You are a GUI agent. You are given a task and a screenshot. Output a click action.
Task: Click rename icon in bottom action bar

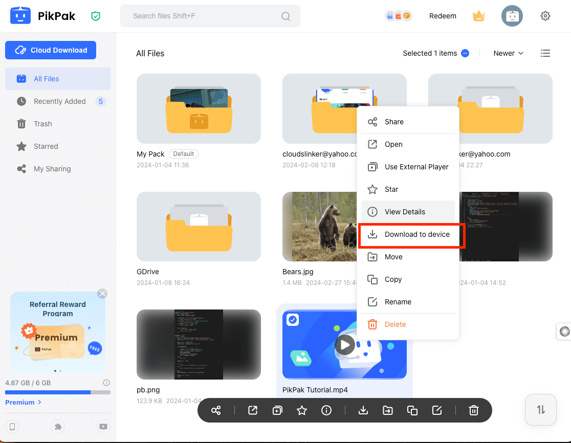(437, 411)
